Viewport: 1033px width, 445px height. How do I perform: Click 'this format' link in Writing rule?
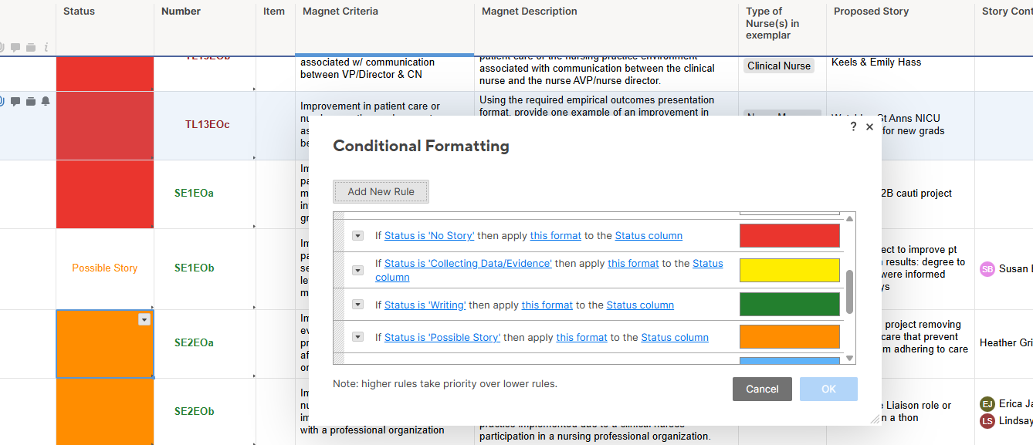click(547, 305)
